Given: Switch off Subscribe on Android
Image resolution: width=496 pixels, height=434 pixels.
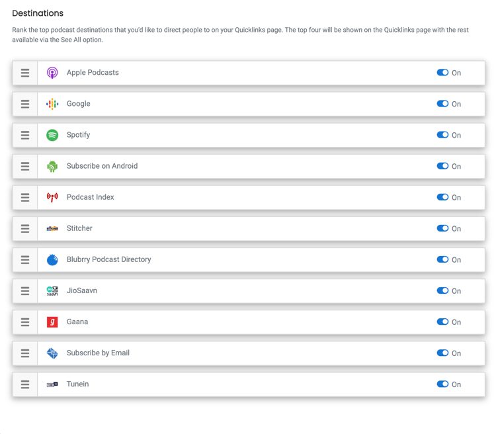Looking at the screenshot, I should pyautogui.click(x=442, y=166).
